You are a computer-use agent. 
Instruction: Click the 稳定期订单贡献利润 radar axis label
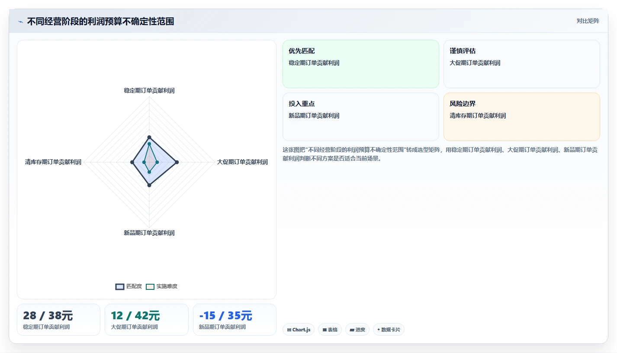click(x=149, y=90)
